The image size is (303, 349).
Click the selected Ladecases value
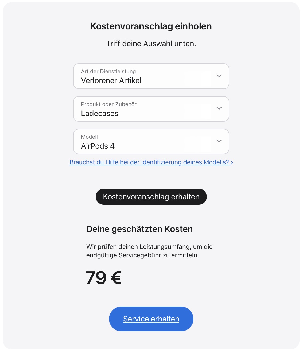coord(100,113)
